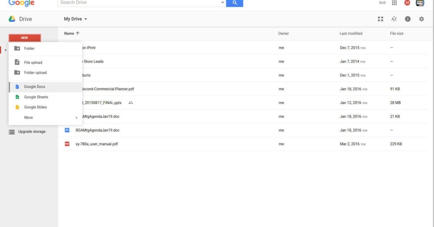
Task: Open the AZ sort options
Action: tap(394, 19)
